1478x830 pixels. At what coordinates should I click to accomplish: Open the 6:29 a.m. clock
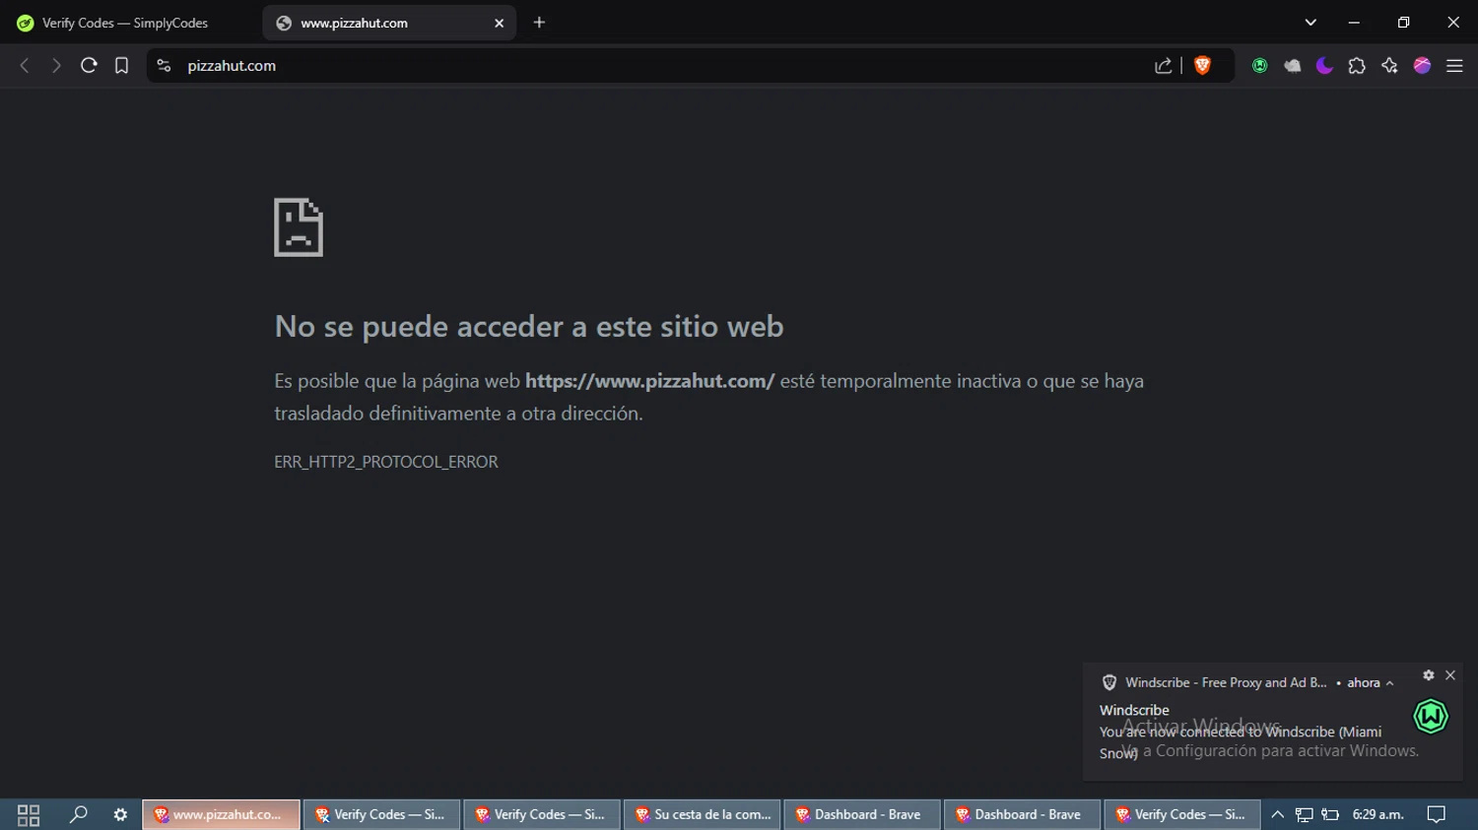point(1377,814)
